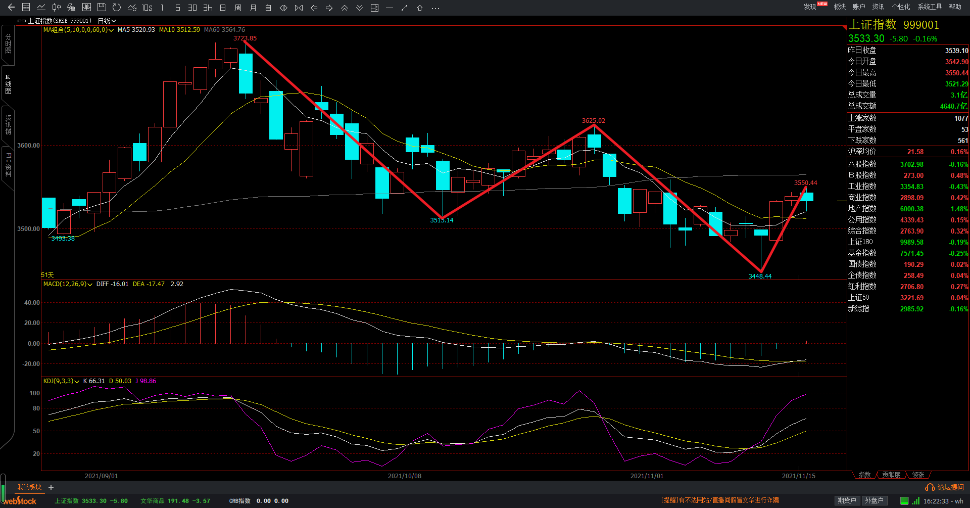This screenshot has height=508, width=970.
Task: Click the 3448.44 low price marker
Action: point(760,276)
